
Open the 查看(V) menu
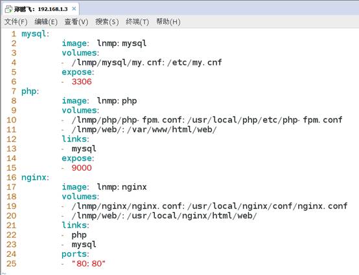tap(76, 22)
